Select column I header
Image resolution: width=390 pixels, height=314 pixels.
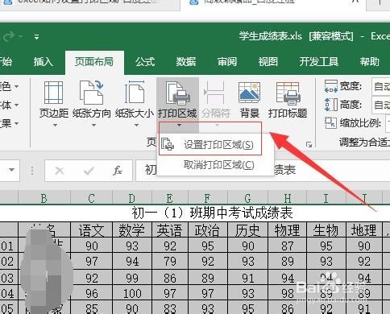tap(326, 199)
